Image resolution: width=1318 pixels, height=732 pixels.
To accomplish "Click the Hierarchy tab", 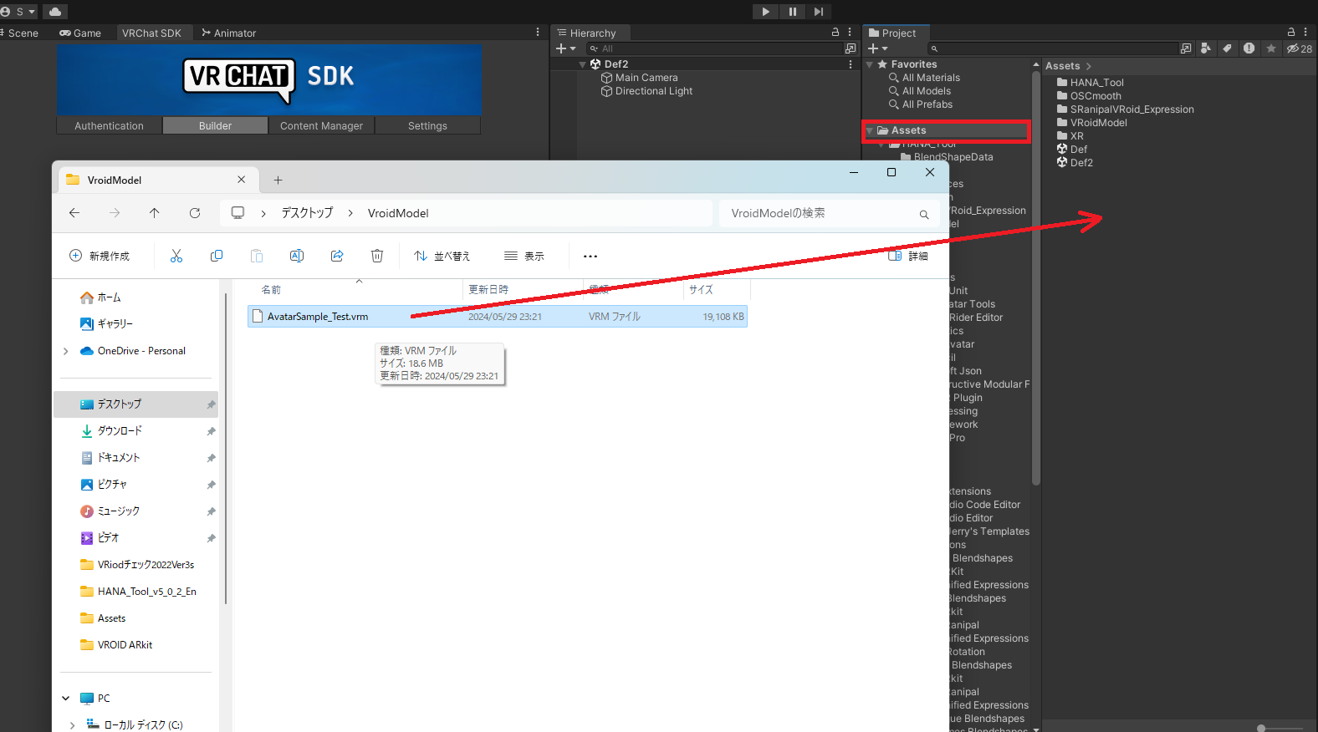I will click(x=587, y=33).
